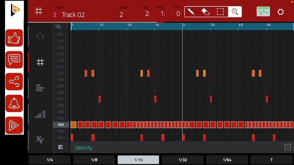The height and width of the screenshot is (165, 294).
Task: Click the Bars value 2
Action: coord(121,15)
